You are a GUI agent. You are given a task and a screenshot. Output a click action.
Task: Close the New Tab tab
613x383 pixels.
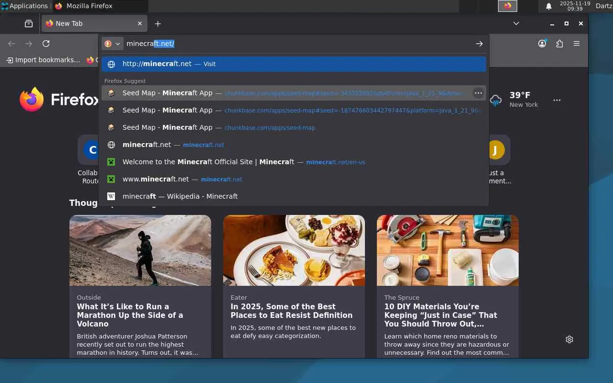point(140,23)
